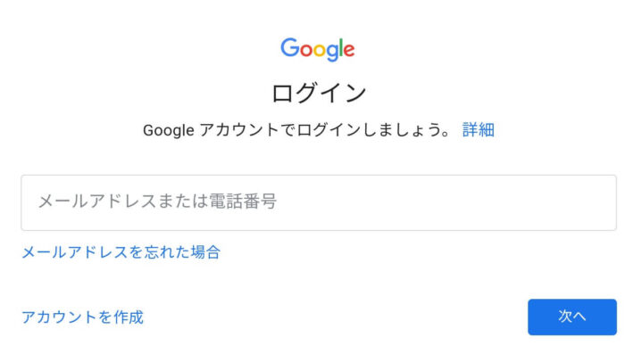The width and height of the screenshot is (625, 354).
Task: Place cursor in email or phone box
Action: coord(319,202)
